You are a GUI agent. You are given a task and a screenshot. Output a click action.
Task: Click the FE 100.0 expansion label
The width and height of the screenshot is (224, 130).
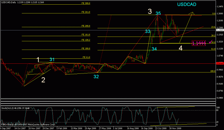86,48
